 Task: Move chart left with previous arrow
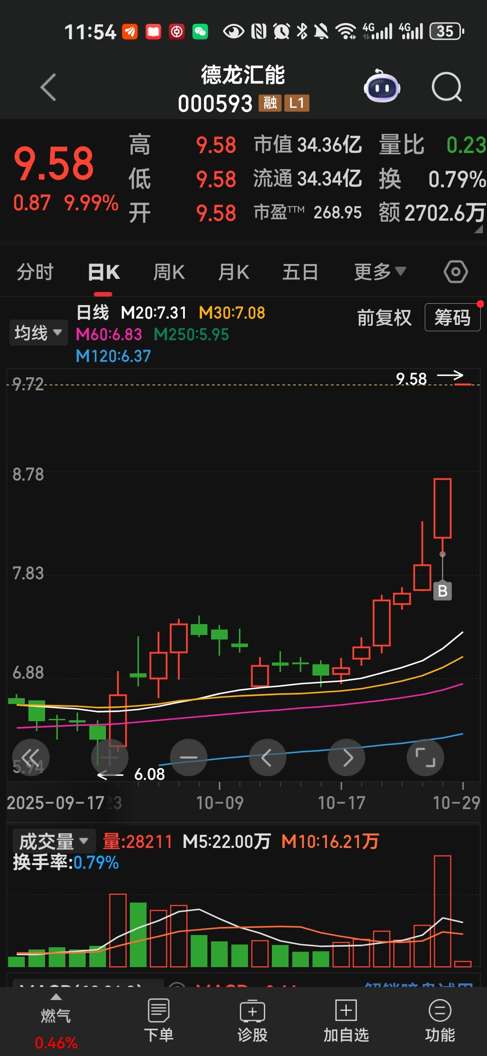(x=267, y=757)
